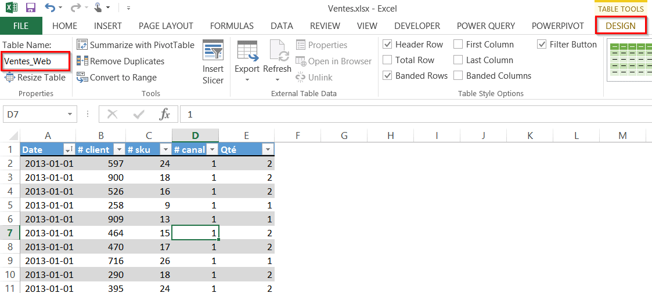Uncheck the Header Row checkbox
This screenshot has width=652, height=293.
pos(388,45)
